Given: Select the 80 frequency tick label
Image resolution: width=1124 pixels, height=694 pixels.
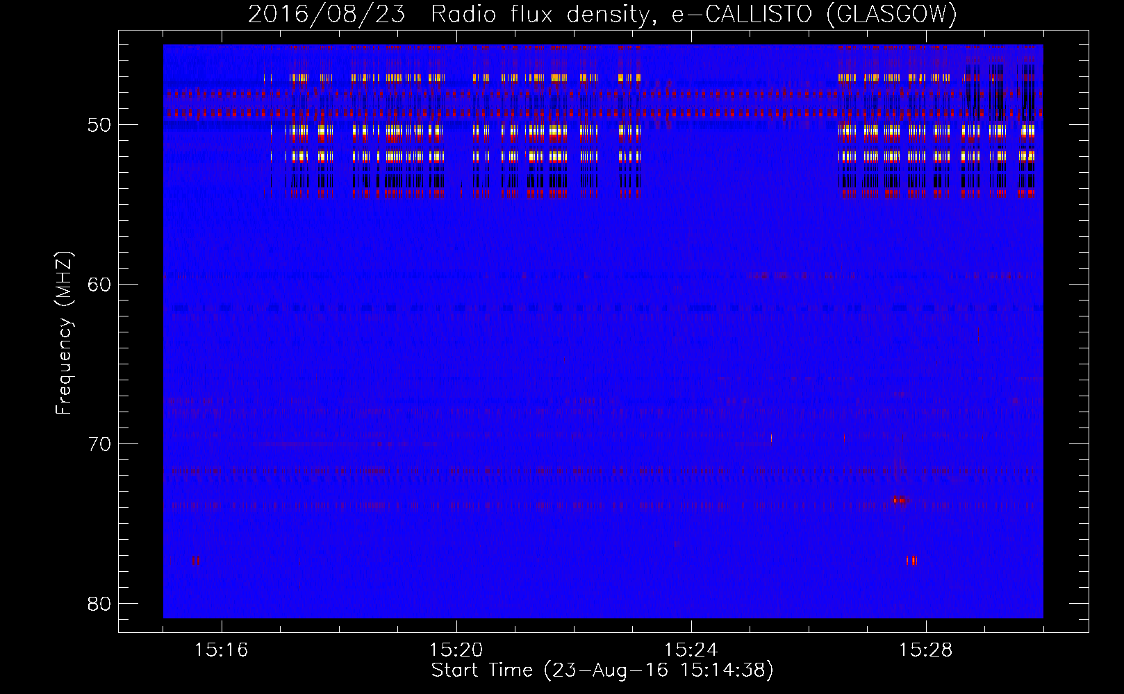Looking at the screenshot, I should pyautogui.click(x=99, y=604).
